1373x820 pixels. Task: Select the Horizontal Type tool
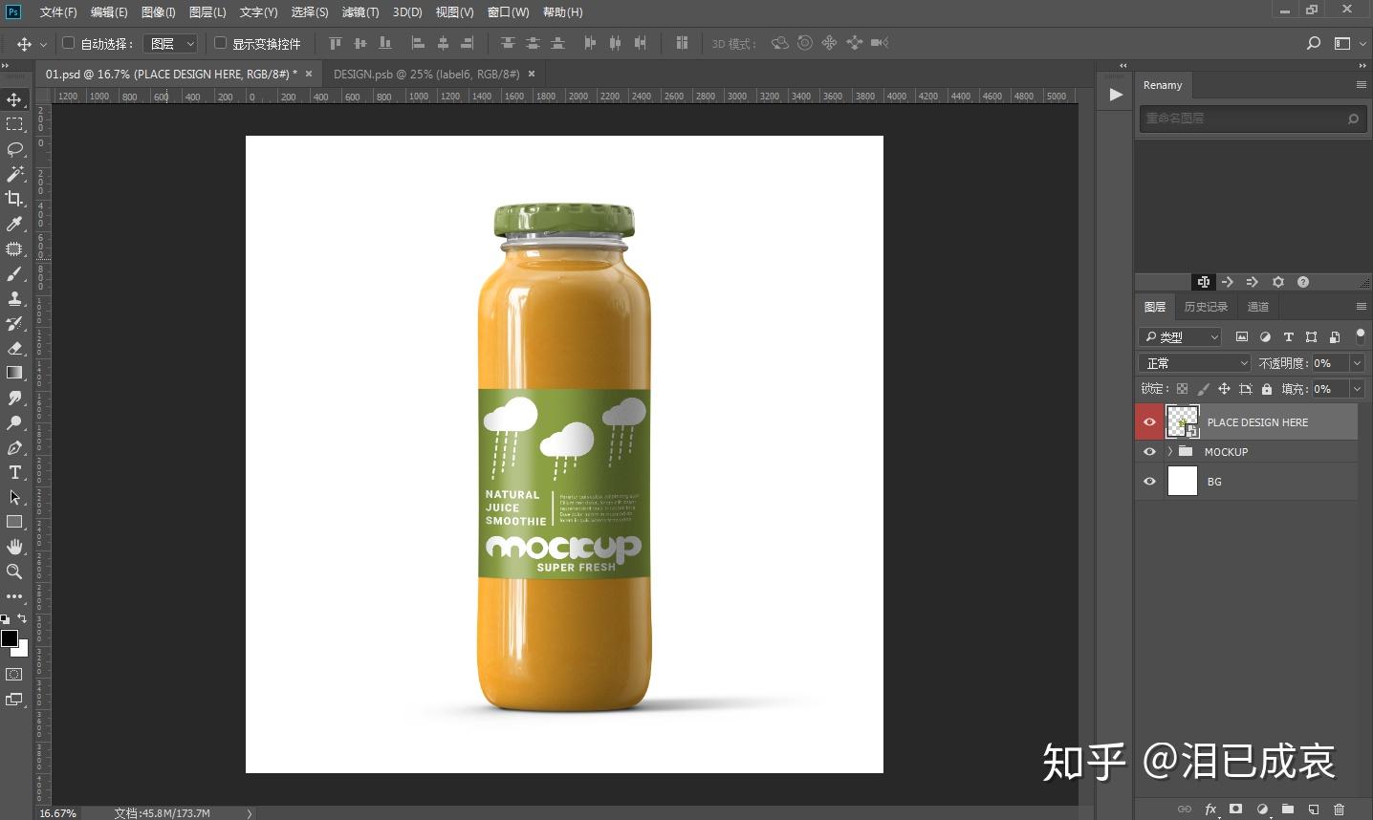(x=14, y=472)
